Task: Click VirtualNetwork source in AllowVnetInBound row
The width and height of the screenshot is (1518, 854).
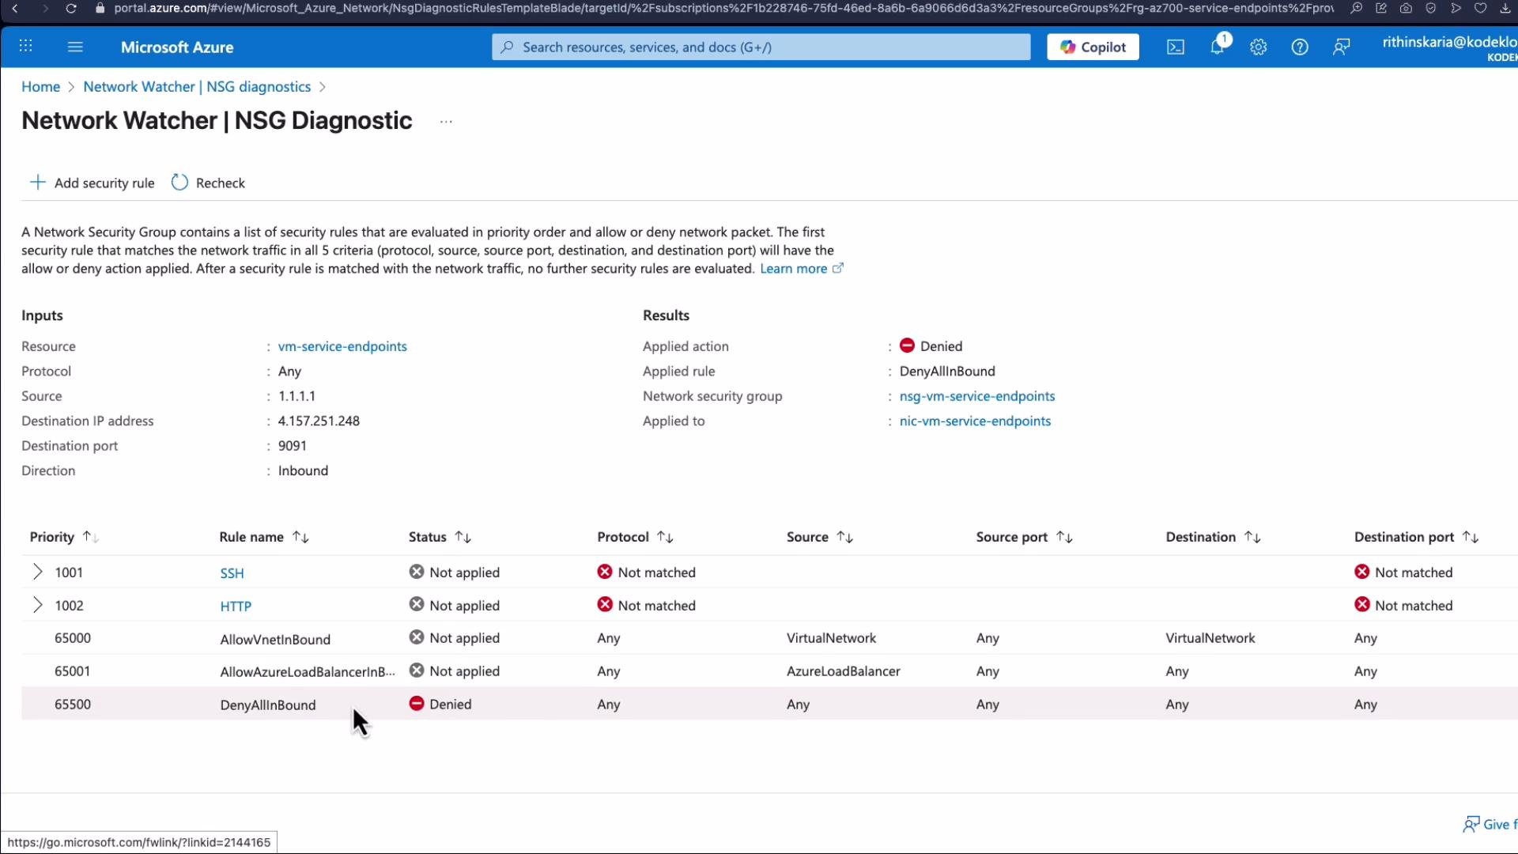Action: click(x=831, y=638)
